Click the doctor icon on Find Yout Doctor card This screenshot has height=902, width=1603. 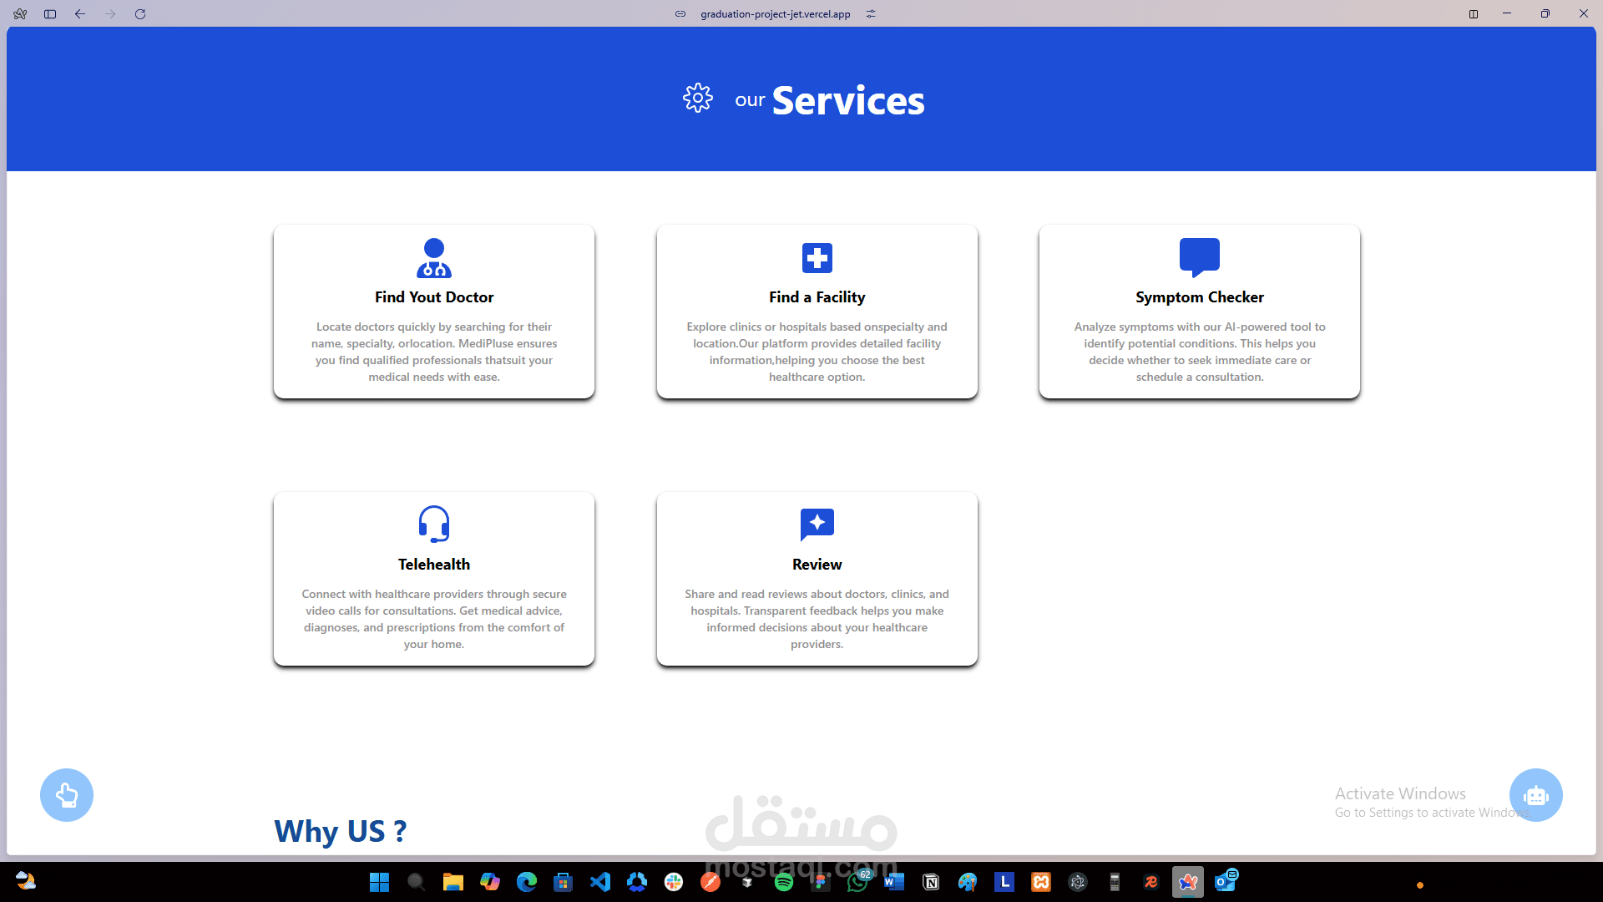tap(434, 258)
